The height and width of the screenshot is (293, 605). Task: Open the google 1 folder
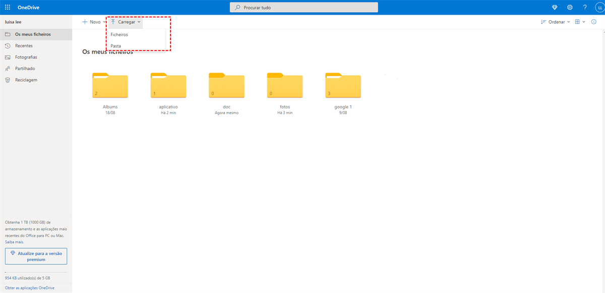(x=343, y=85)
